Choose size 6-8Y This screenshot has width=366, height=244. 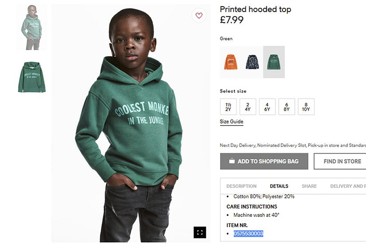coord(287,107)
